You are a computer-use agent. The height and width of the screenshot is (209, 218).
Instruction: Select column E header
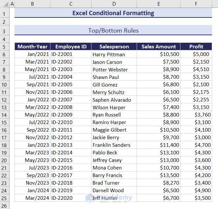coord(158,4)
